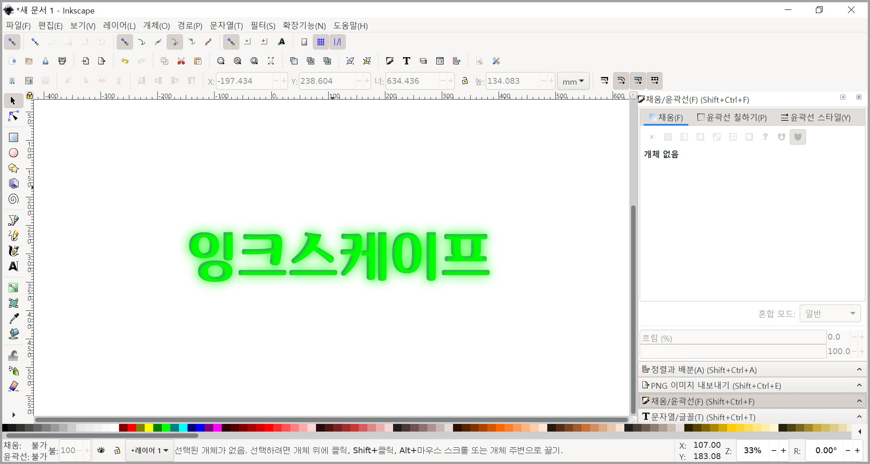The height and width of the screenshot is (464, 870).
Task: Select the Text tool in toolbox
Action: pos(14,266)
